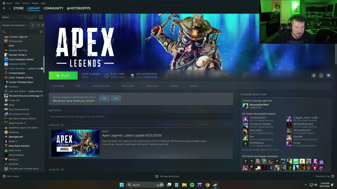Click the Counter-Strike 2 game icon
This screenshot has width=337, height=189.
point(6,55)
